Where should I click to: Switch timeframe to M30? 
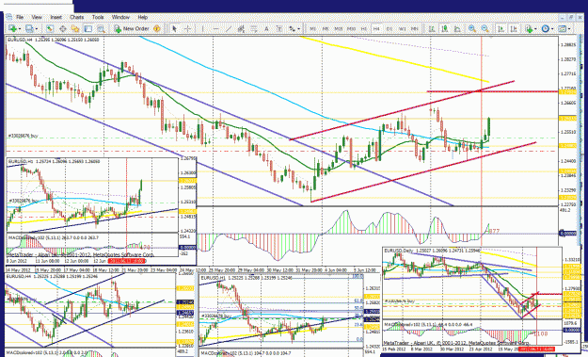[x=351, y=28]
